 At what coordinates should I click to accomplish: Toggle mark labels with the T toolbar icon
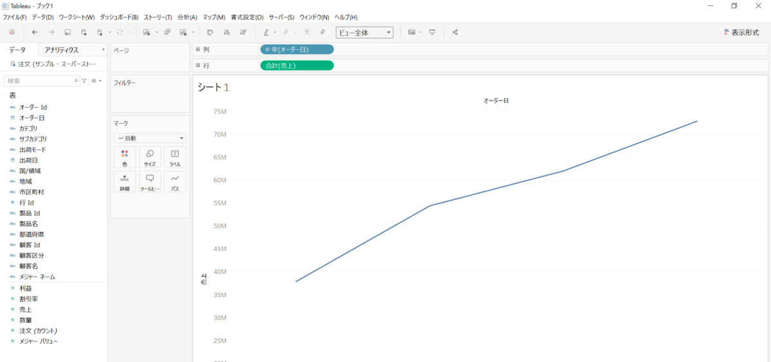tap(306, 32)
